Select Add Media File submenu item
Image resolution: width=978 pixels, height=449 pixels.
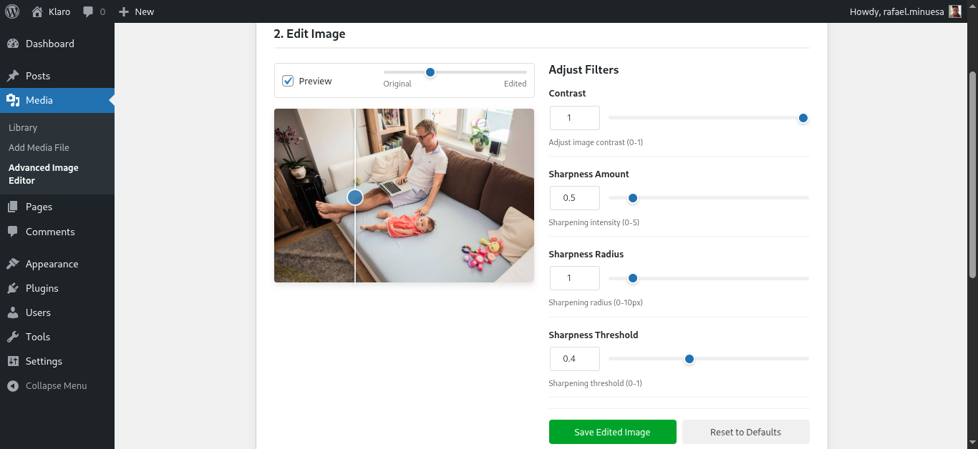39,147
